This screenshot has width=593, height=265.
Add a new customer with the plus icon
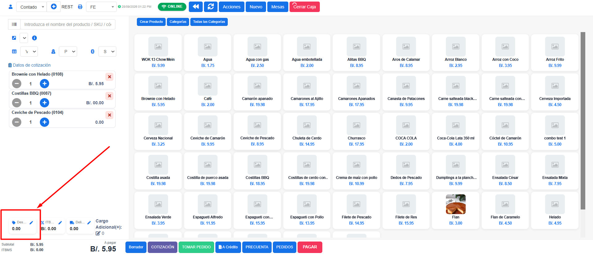[x=53, y=6]
